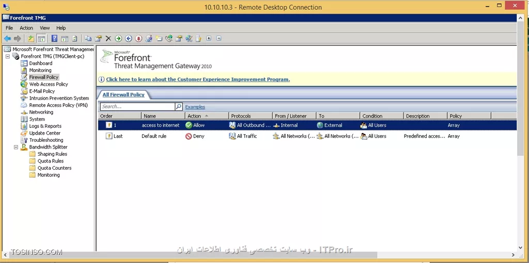The image size is (529, 263).
Task: Click the Examples link
Action: [195, 107]
